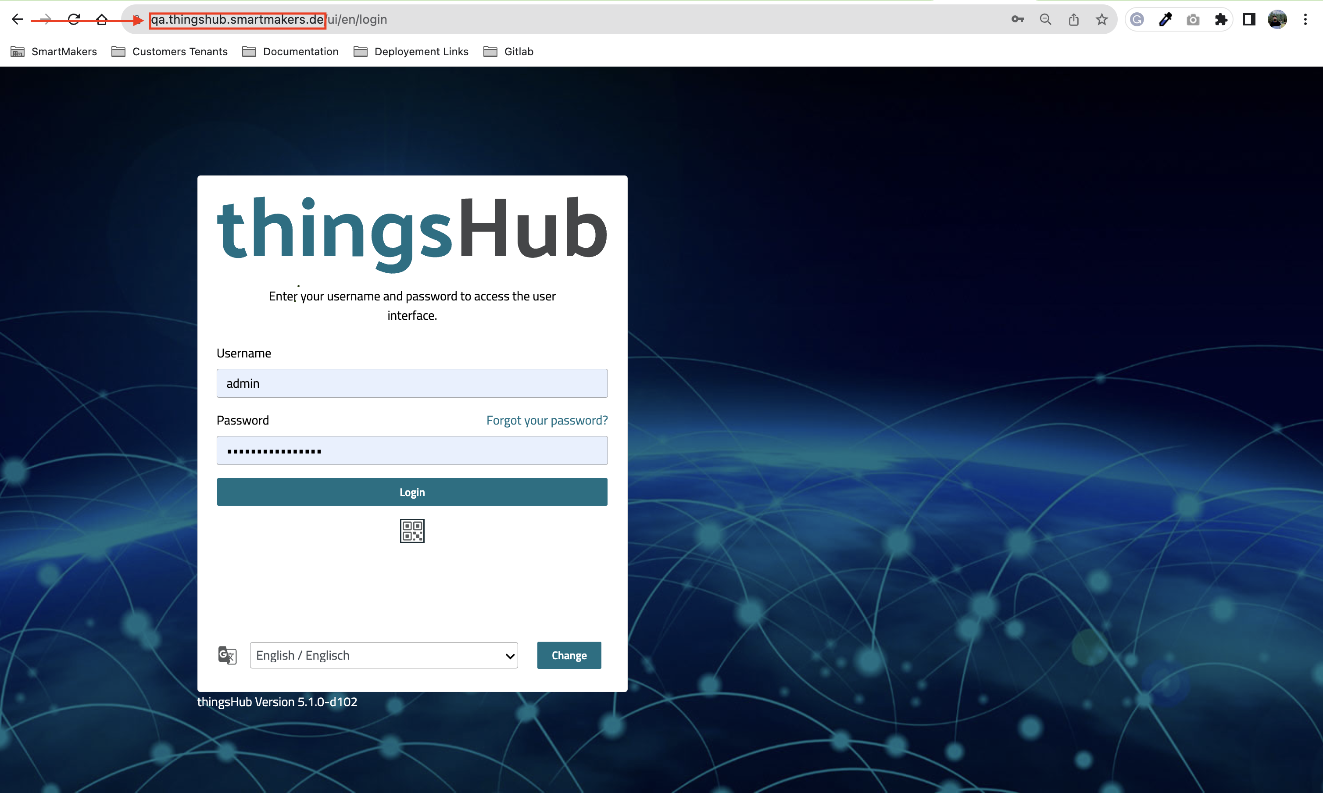This screenshot has height=793, width=1323.
Task: Reload the page
Action: pyautogui.click(x=74, y=20)
